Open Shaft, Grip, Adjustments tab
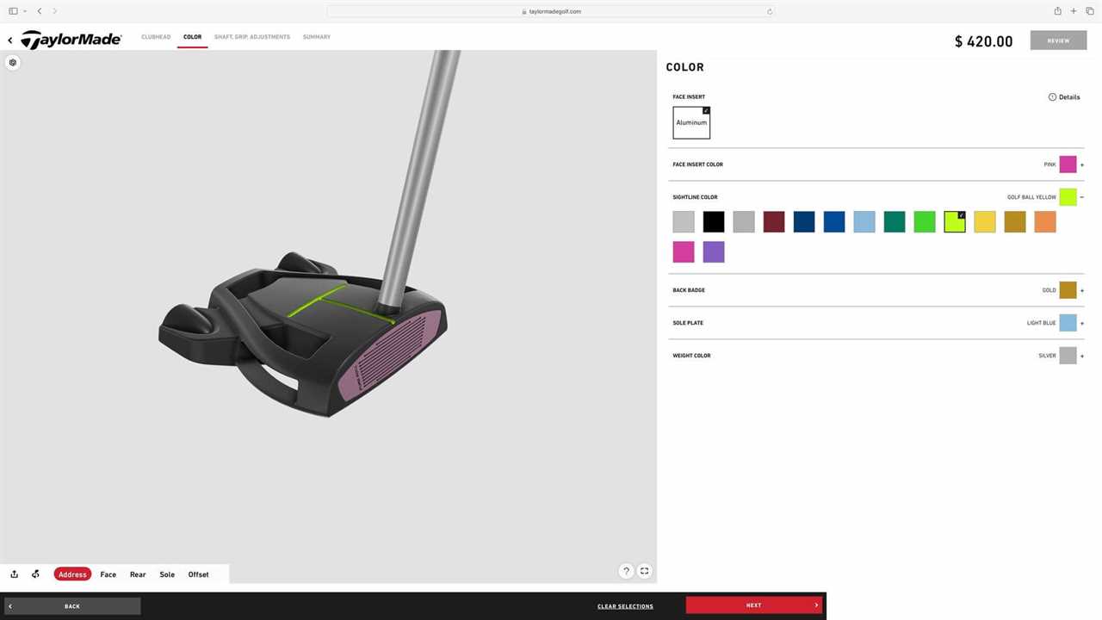1102x620 pixels. click(252, 37)
